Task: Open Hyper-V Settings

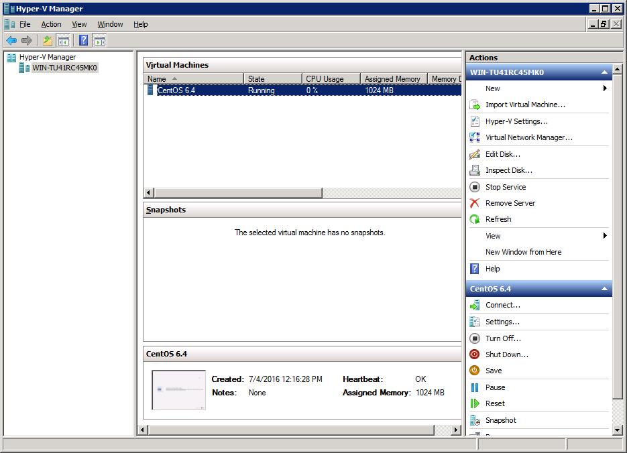Action: point(517,121)
